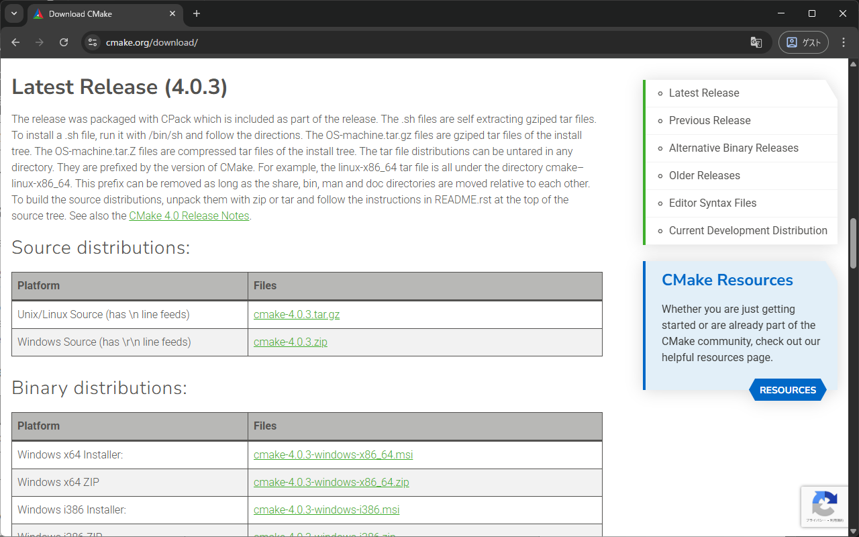Open a new browser tab with the plus icon

click(x=197, y=13)
